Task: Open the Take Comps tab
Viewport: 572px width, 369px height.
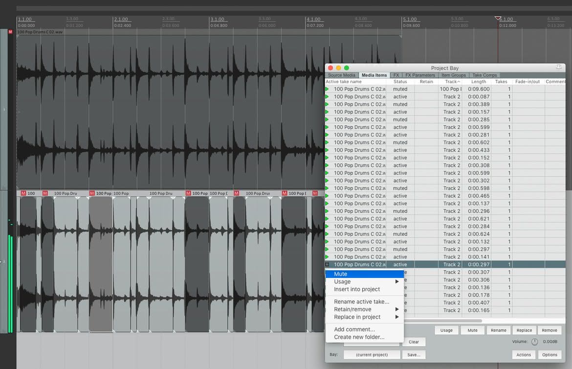Action: coord(484,75)
